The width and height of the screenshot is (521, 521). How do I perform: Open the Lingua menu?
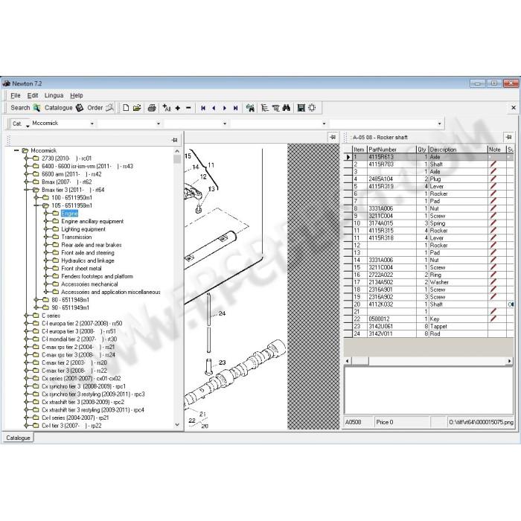[54, 95]
